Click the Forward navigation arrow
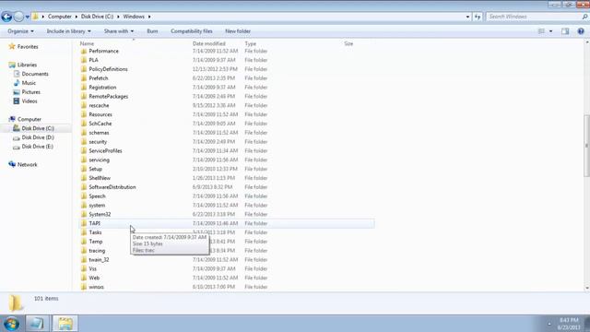Viewport: 590px width, 332px height. [18, 17]
